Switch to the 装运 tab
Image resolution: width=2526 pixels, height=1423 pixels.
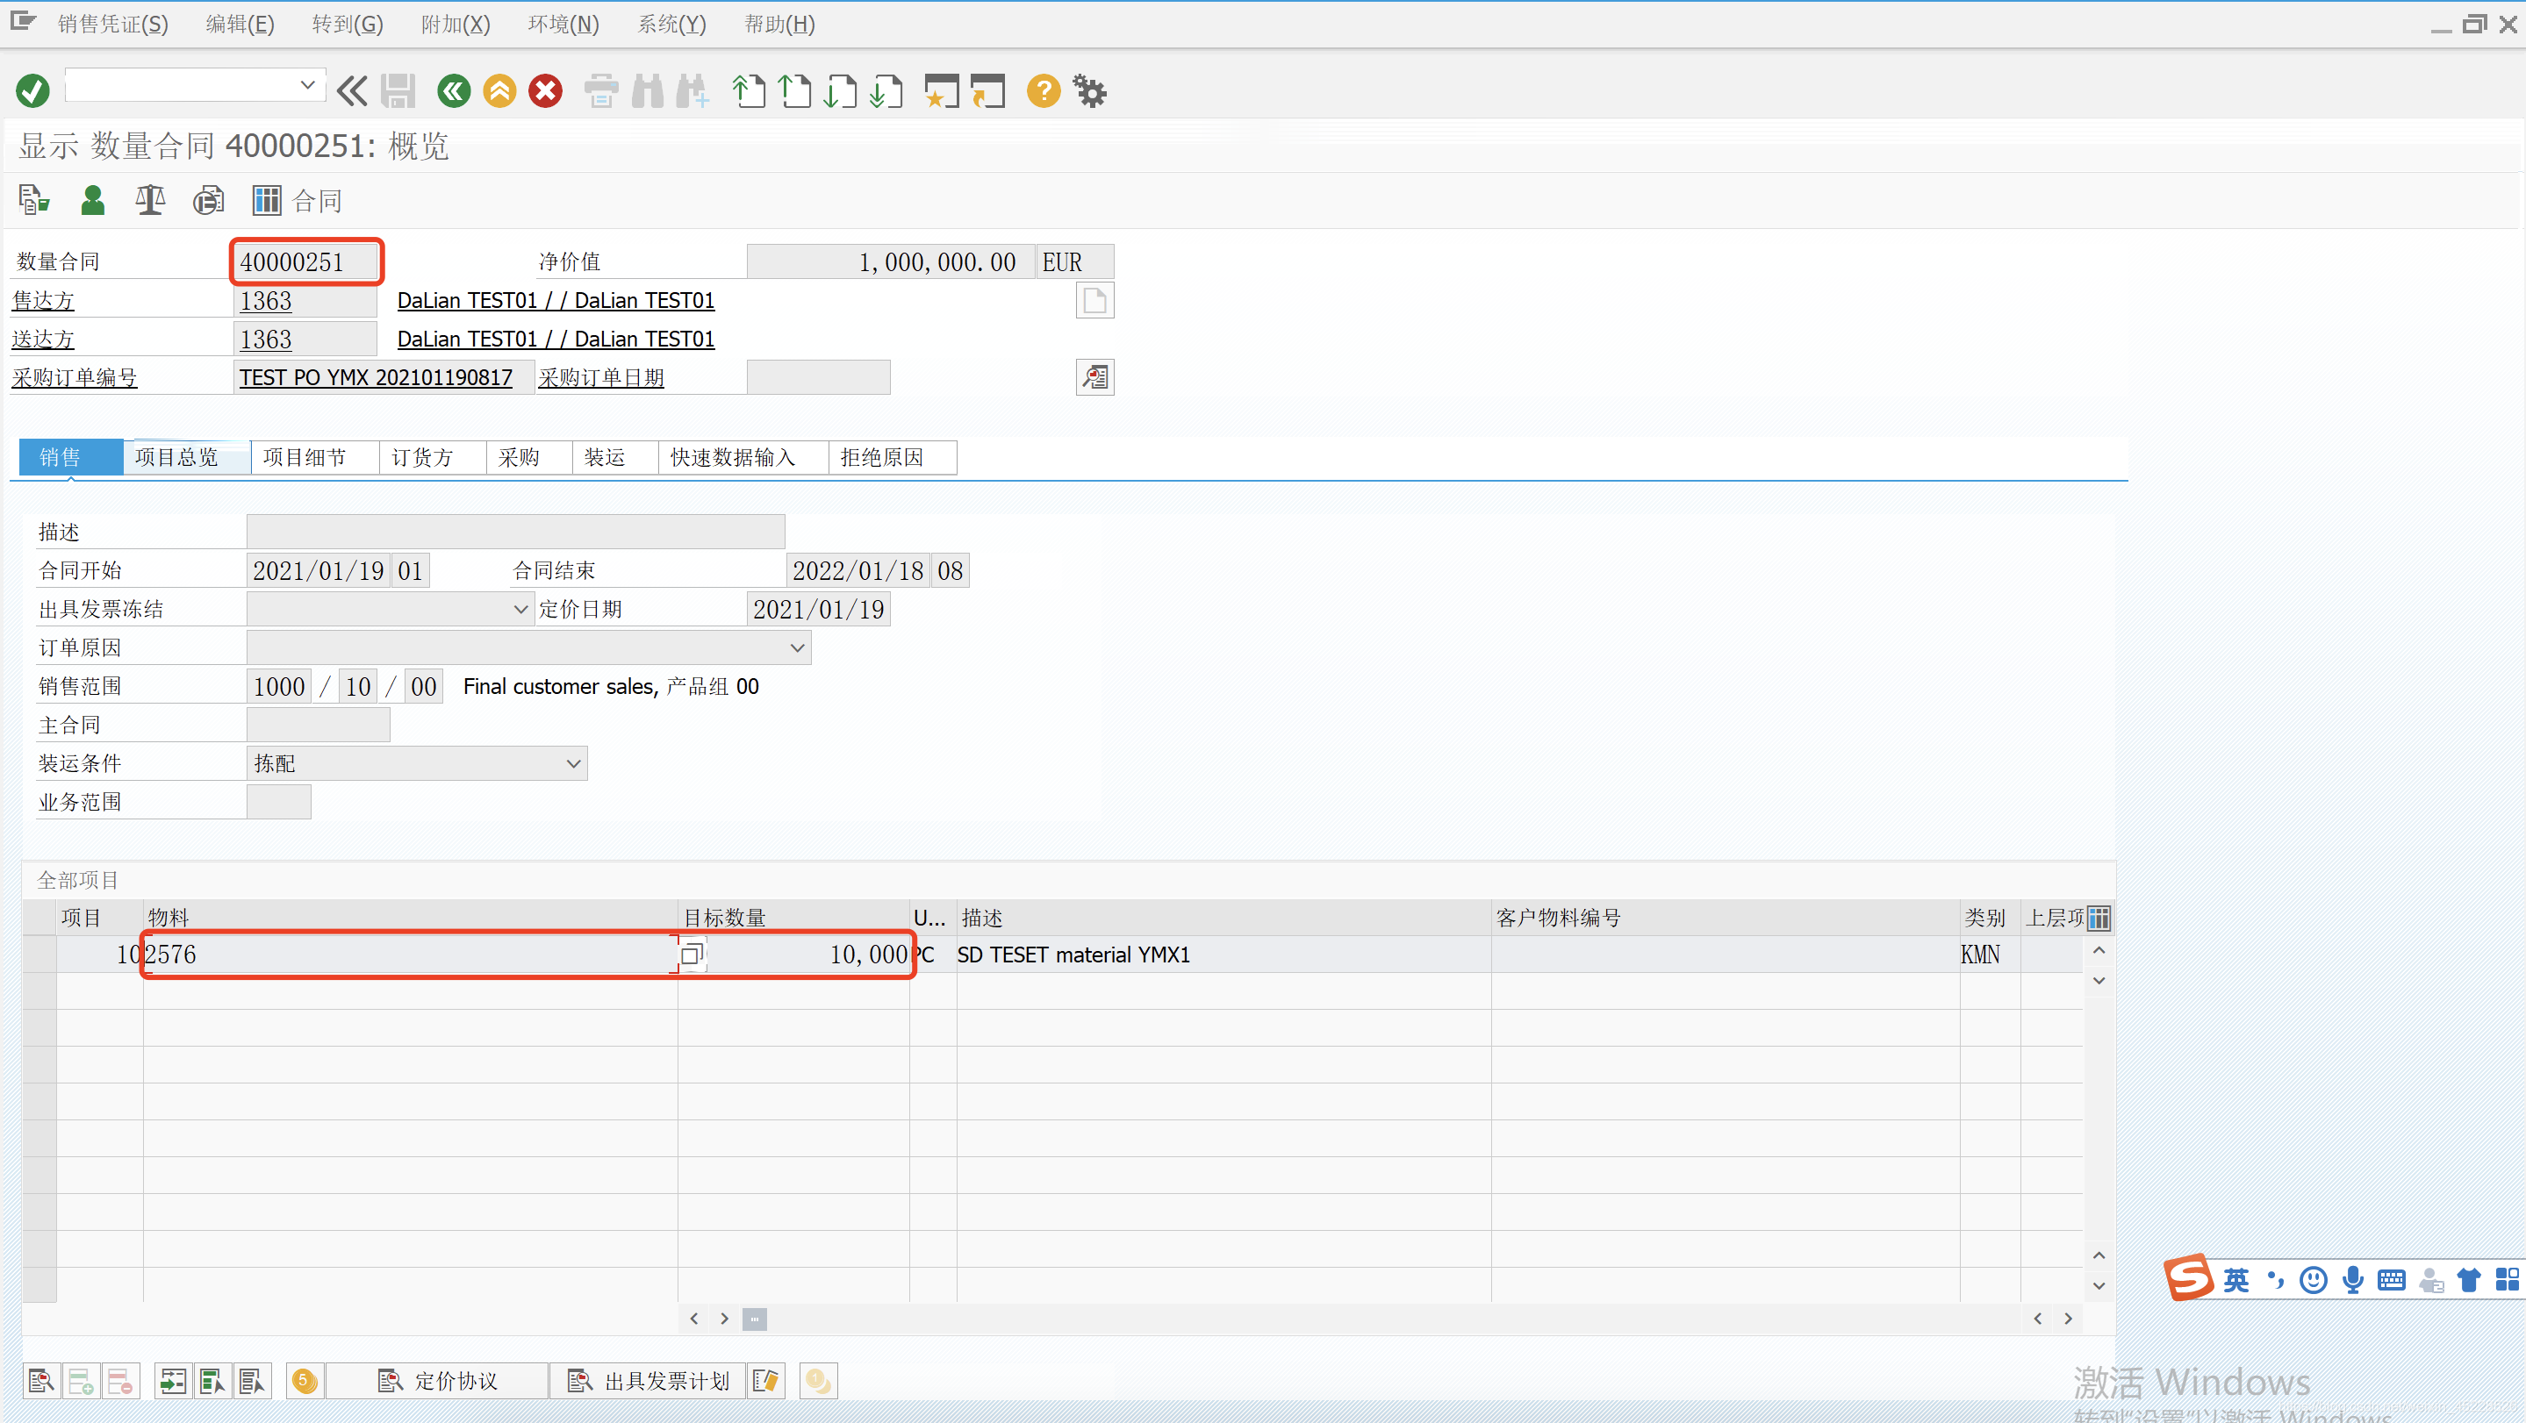pos(615,457)
